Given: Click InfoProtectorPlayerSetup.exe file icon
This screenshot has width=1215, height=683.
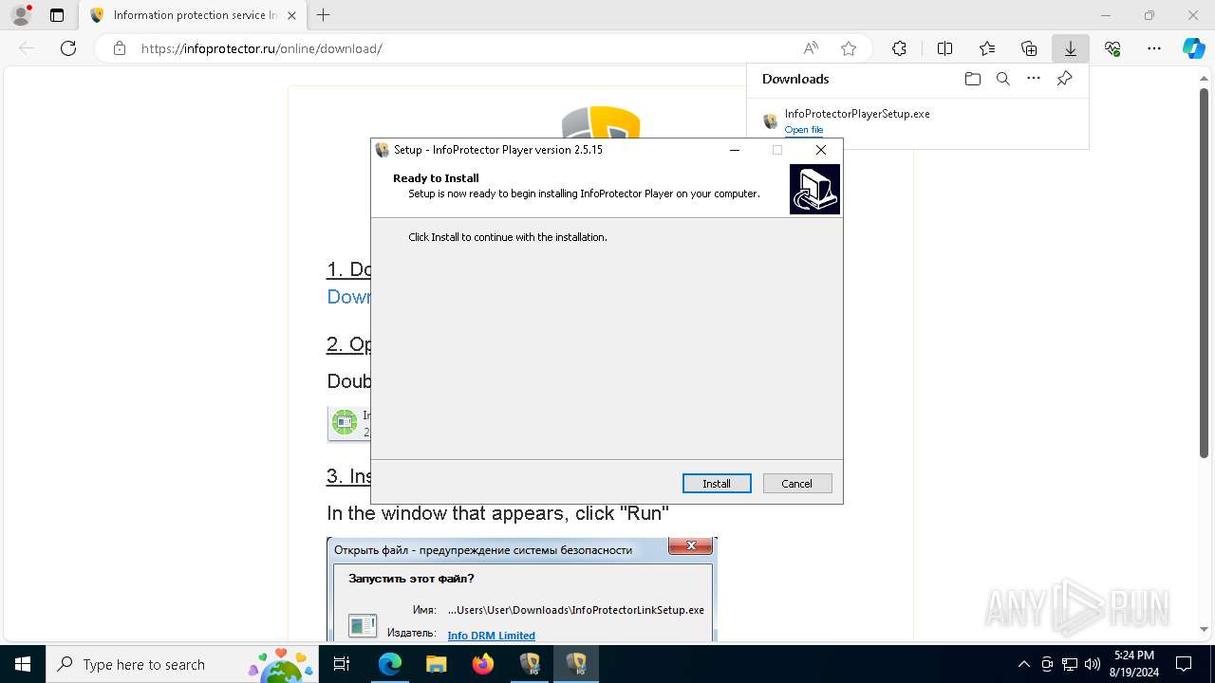Looking at the screenshot, I should click(771, 121).
